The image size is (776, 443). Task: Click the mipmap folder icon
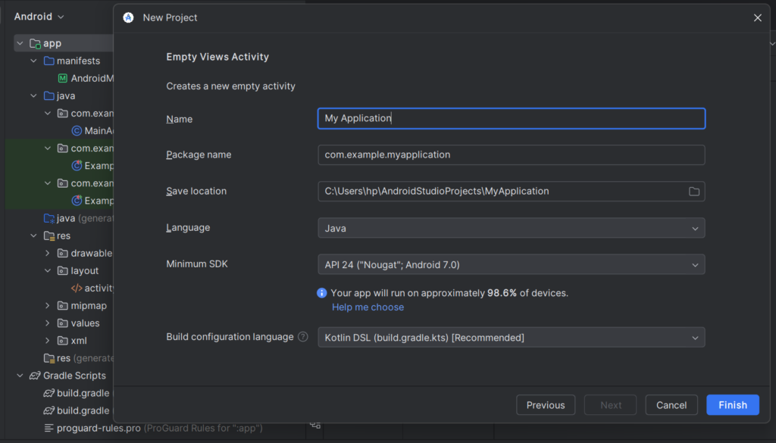62,305
